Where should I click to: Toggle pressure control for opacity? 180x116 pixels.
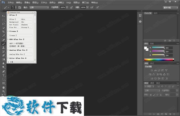(x=71, y=7)
